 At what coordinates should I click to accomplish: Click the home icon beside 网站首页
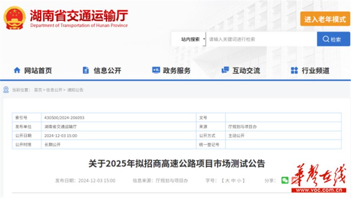(17, 71)
